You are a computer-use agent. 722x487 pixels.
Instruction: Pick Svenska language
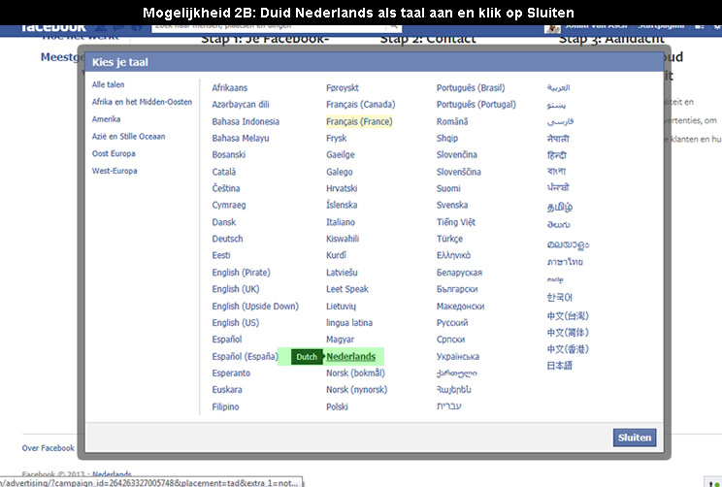[x=452, y=205]
